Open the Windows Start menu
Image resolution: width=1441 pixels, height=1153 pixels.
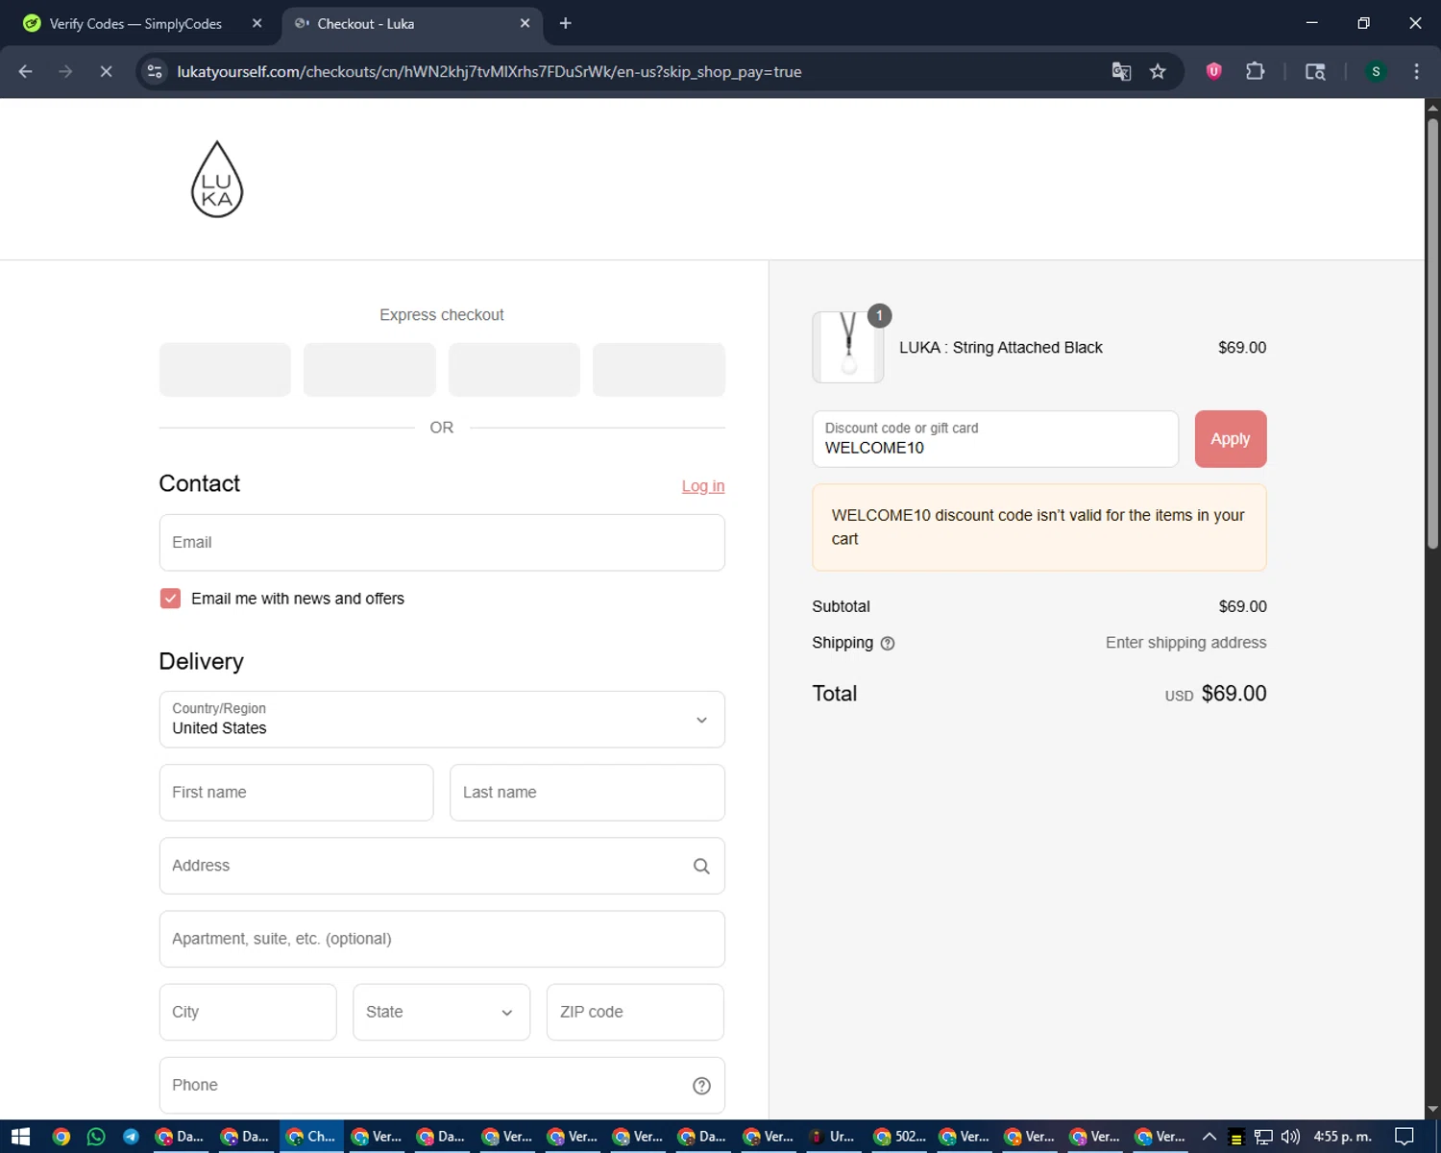tap(20, 1137)
